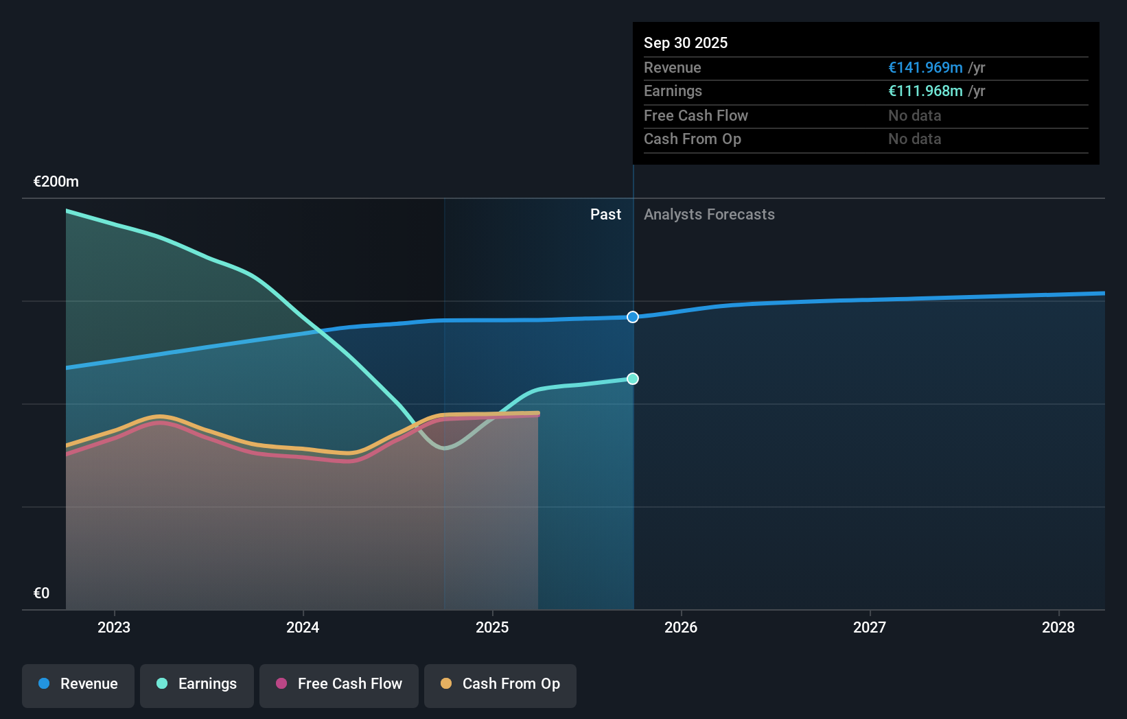Click the pink Free Cash Flow legend dot
The height and width of the screenshot is (719, 1127).
tap(281, 684)
